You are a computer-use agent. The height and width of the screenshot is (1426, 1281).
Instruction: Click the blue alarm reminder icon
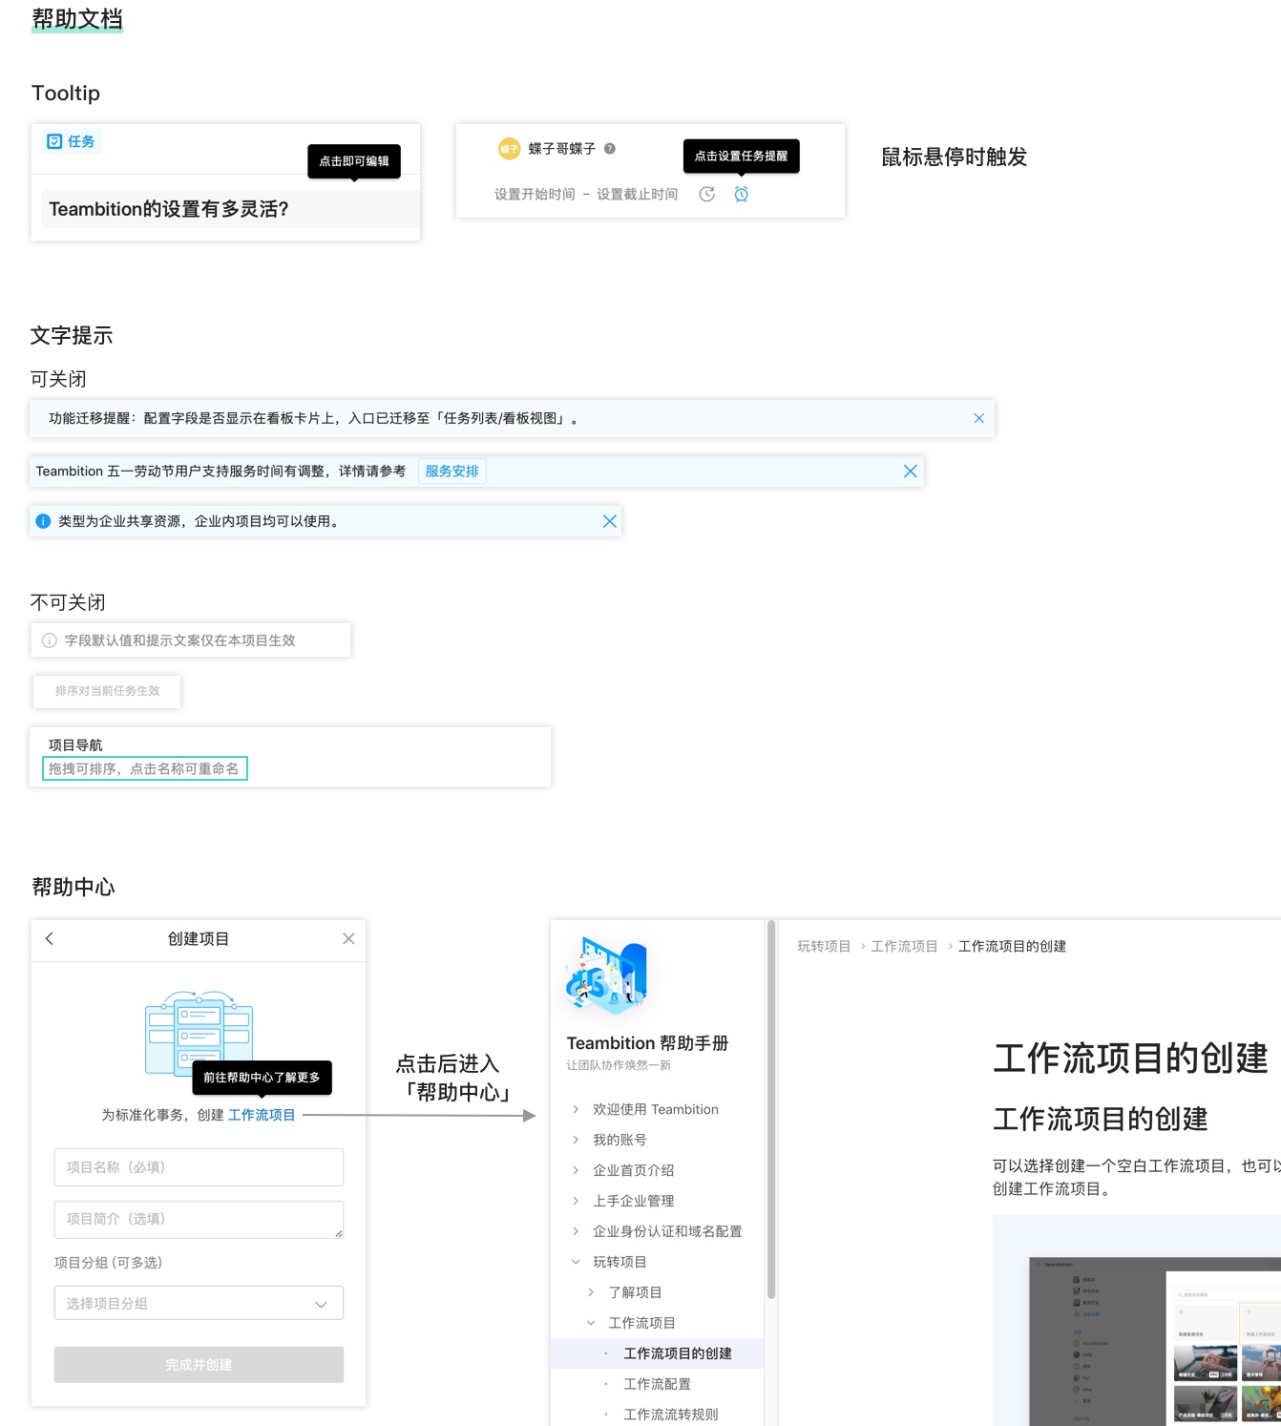click(x=742, y=195)
